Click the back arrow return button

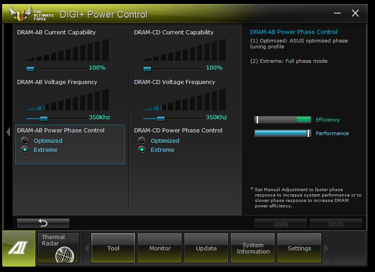43,223
